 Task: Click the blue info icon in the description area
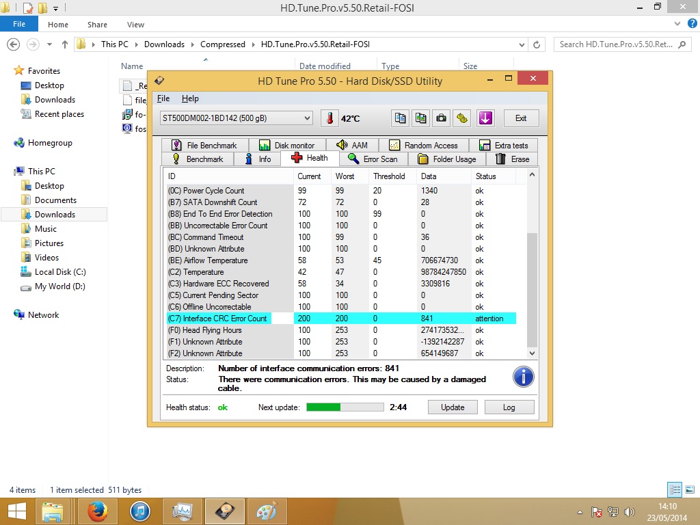pyautogui.click(x=523, y=377)
